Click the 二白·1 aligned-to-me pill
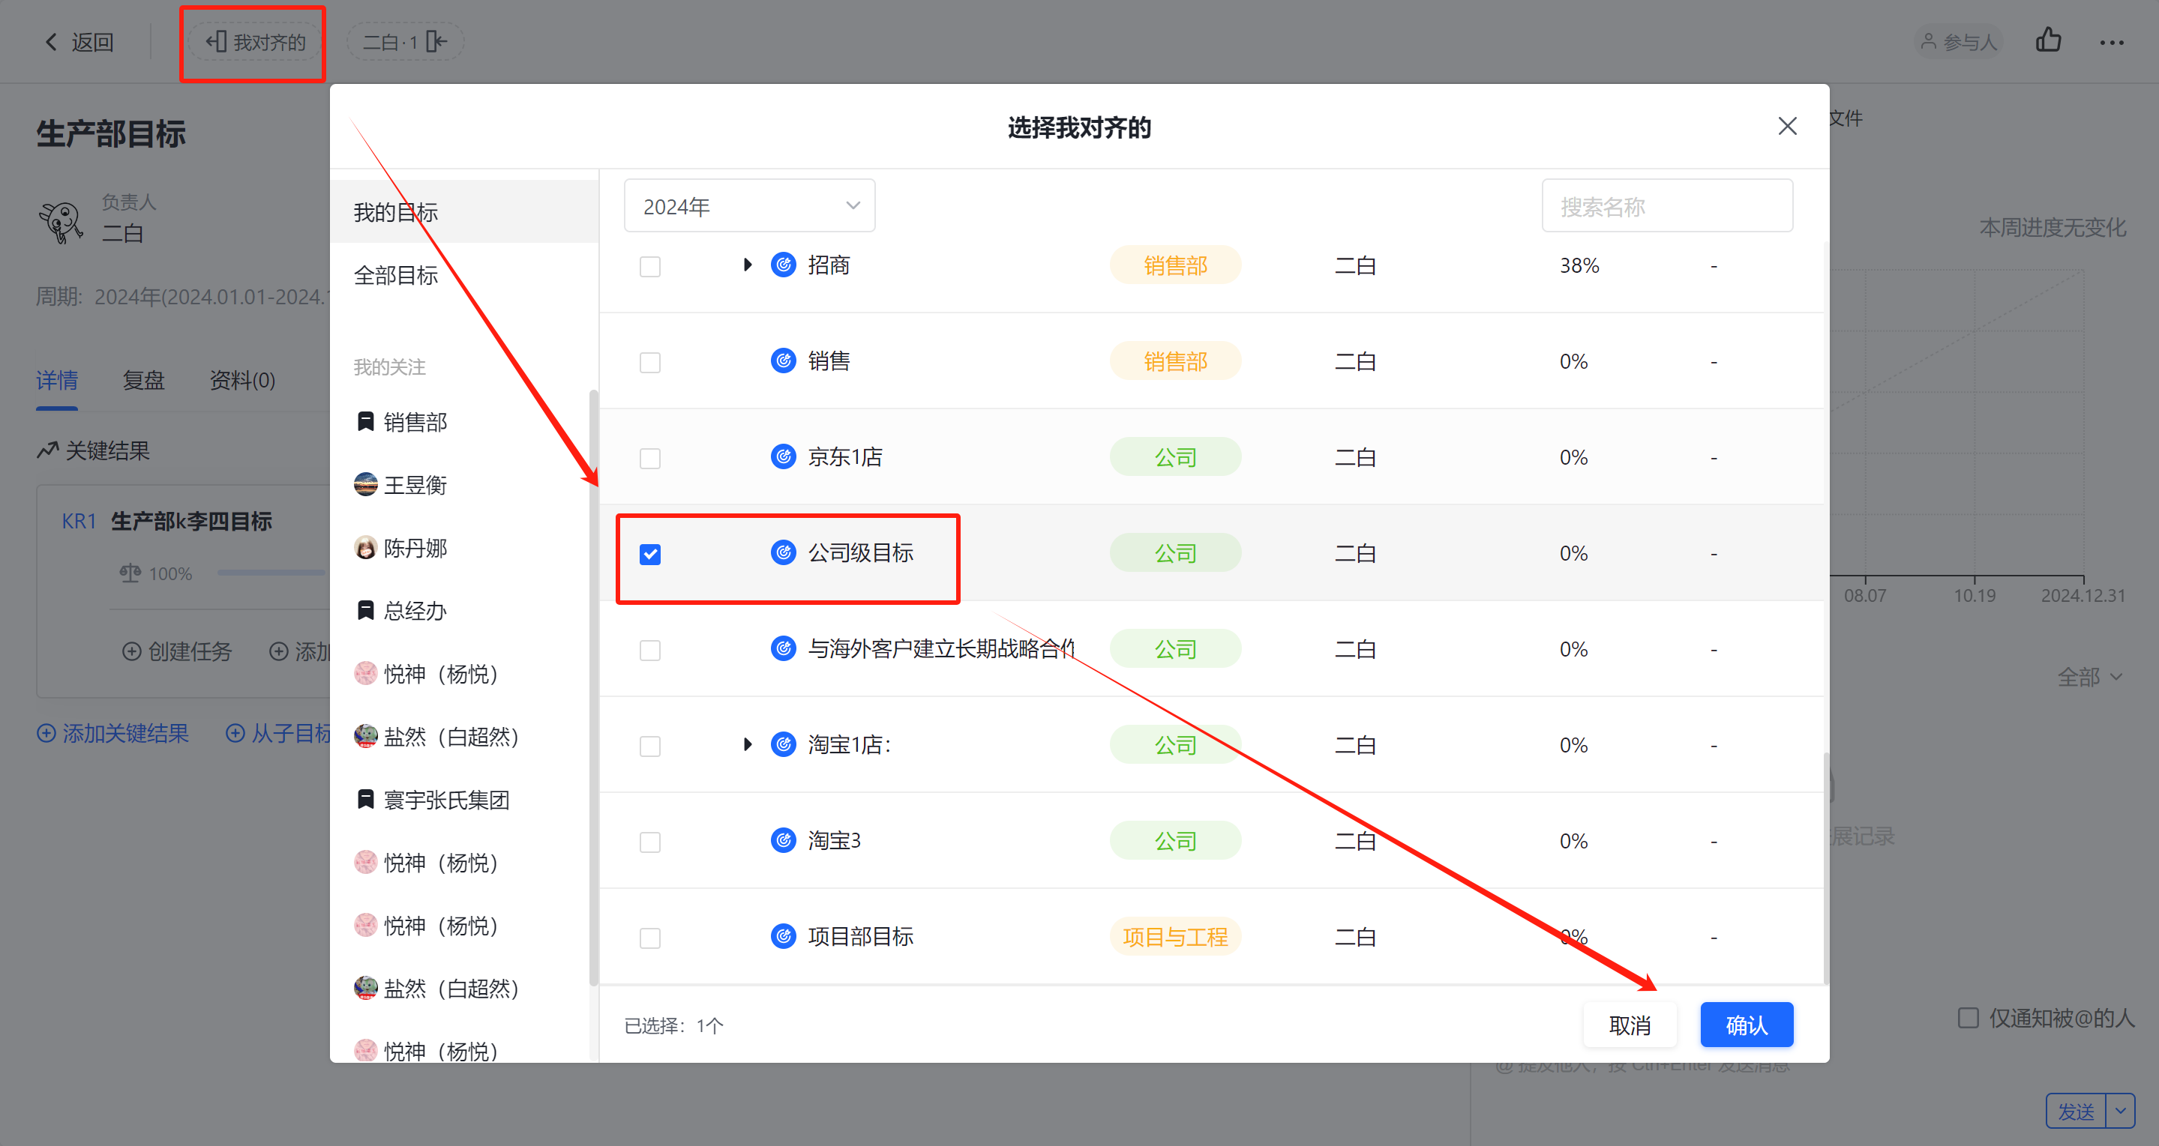Image resolution: width=2159 pixels, height=1146 pixels. coord(406,42)
